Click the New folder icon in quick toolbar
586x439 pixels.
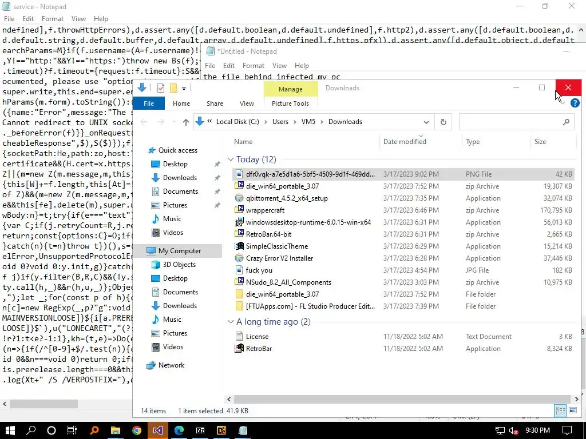coord(173,88)
